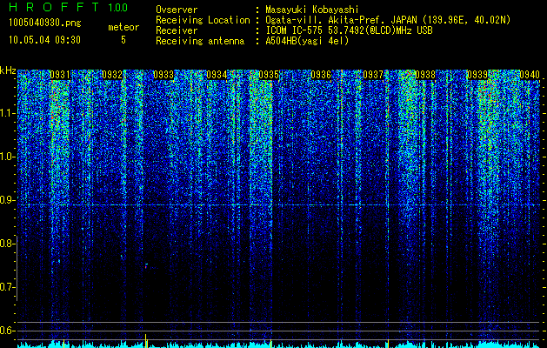547x348 pixels.
Task: Click the HROFFT 1.0.0 title text
Action: (69, 7)
